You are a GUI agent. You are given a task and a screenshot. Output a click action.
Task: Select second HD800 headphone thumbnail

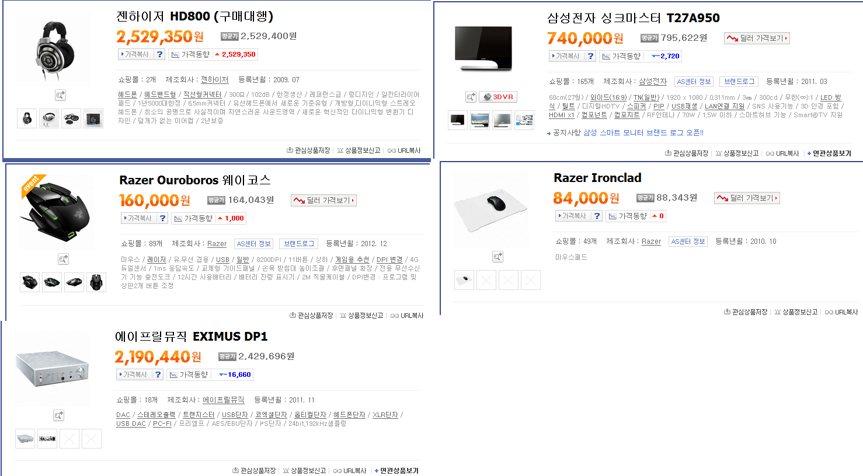click(x=49, y=118)
